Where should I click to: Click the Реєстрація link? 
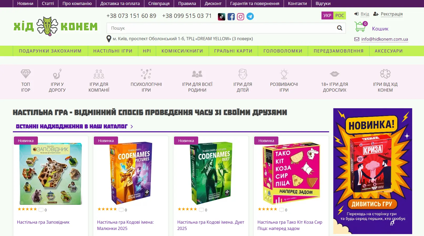(392, 14)
